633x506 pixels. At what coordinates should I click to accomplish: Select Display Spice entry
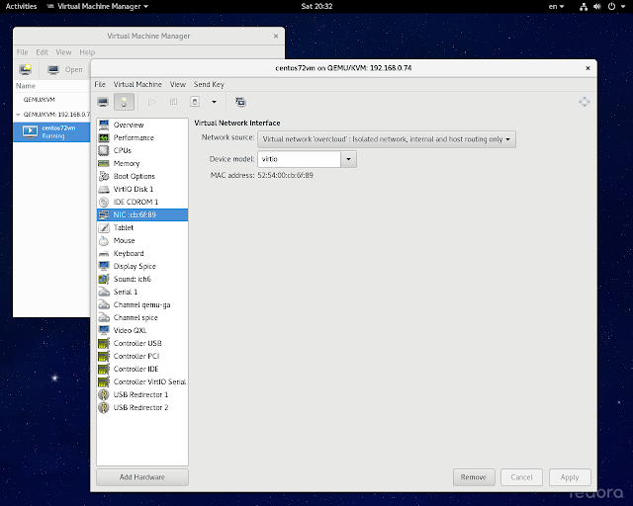pyautogui.click(x=142, y=266)
